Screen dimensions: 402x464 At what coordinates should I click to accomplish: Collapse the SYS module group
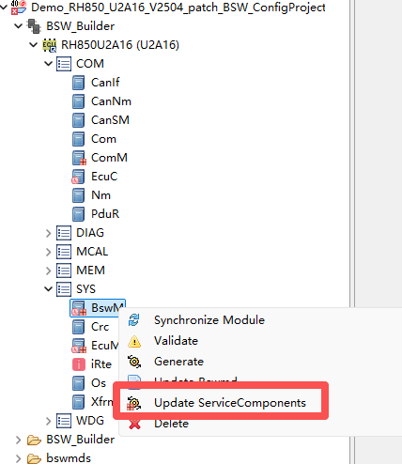tap(48, 289)
